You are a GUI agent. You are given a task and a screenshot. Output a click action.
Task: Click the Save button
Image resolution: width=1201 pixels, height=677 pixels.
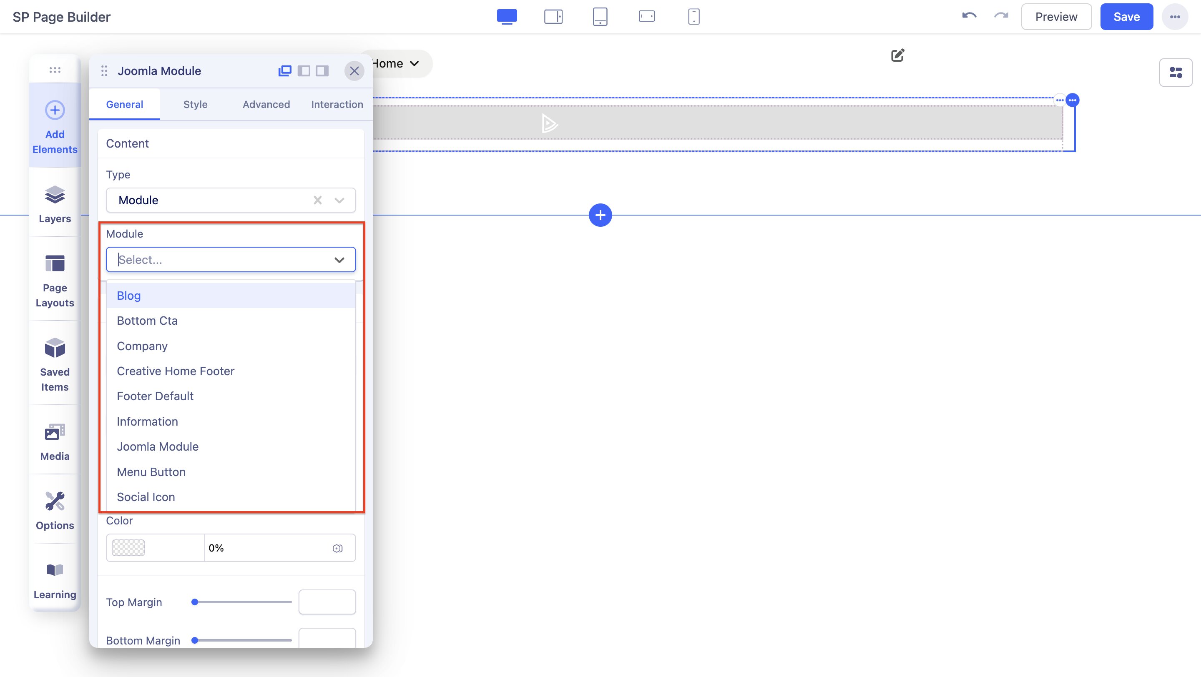click(x=1126, y=17)
